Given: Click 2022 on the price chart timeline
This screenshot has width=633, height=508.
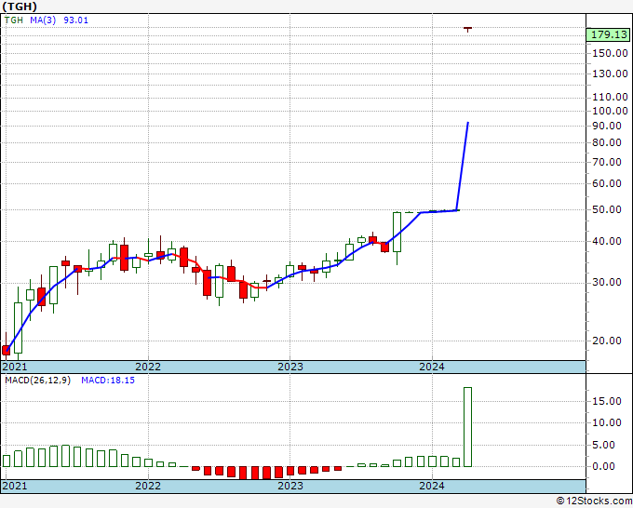Looking at the screenshot, I should (x=148, y=367).
